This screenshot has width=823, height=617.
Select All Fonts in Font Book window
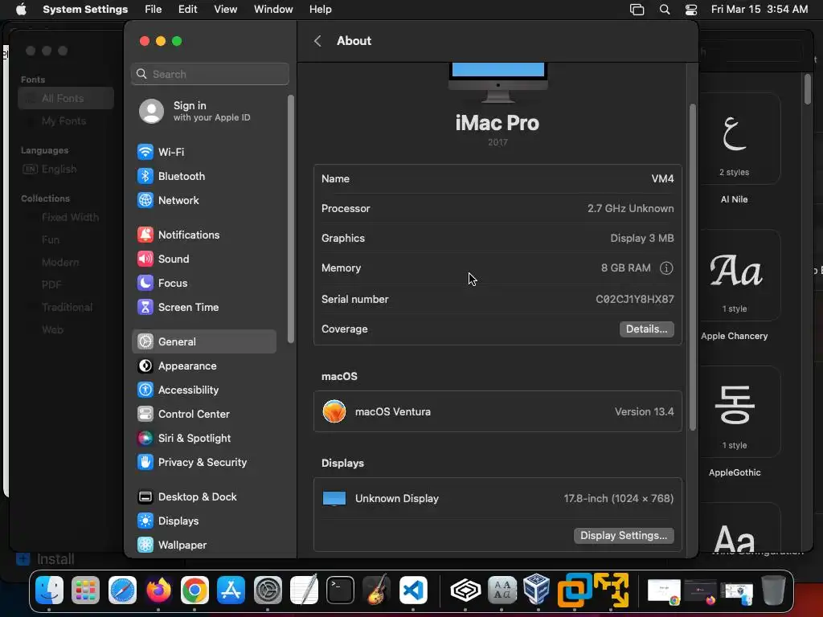(66, 98)
